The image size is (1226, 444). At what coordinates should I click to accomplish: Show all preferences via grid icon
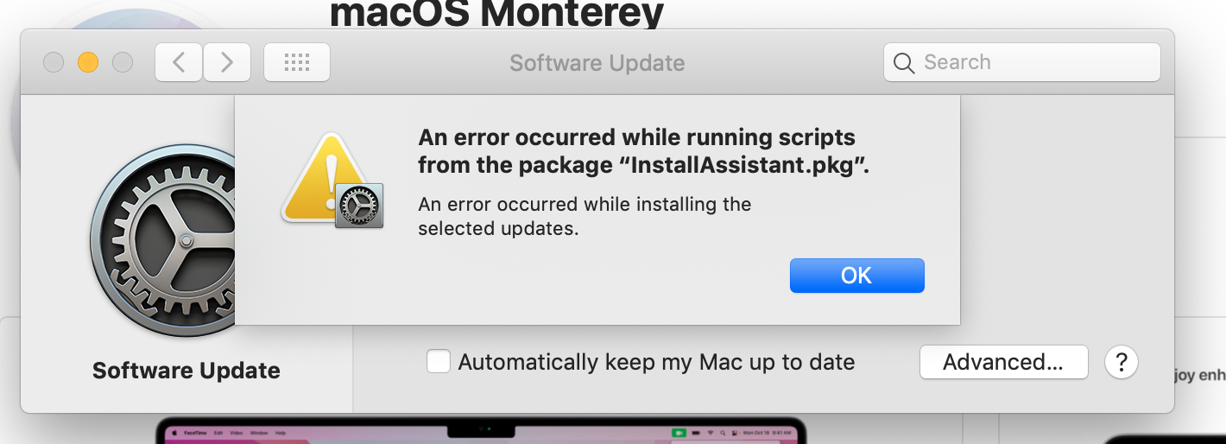click(x=296, y=62)
